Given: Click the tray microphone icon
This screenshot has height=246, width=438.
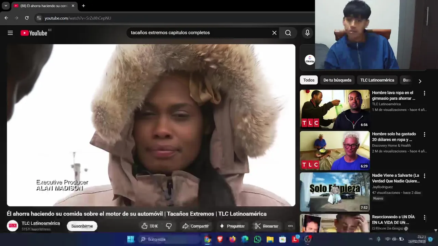Looking at the screenshot, I should click(x=379, y=239).
